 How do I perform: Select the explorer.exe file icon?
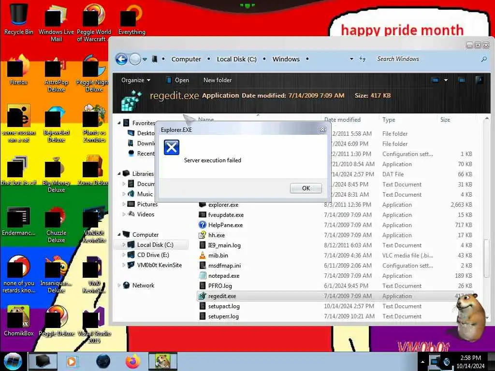point(203,205)
